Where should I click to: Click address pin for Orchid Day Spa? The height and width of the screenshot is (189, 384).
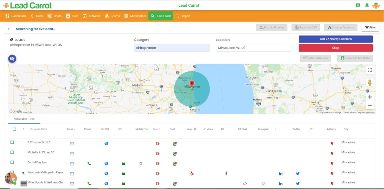pyautogui.click(x=332, y=163)
